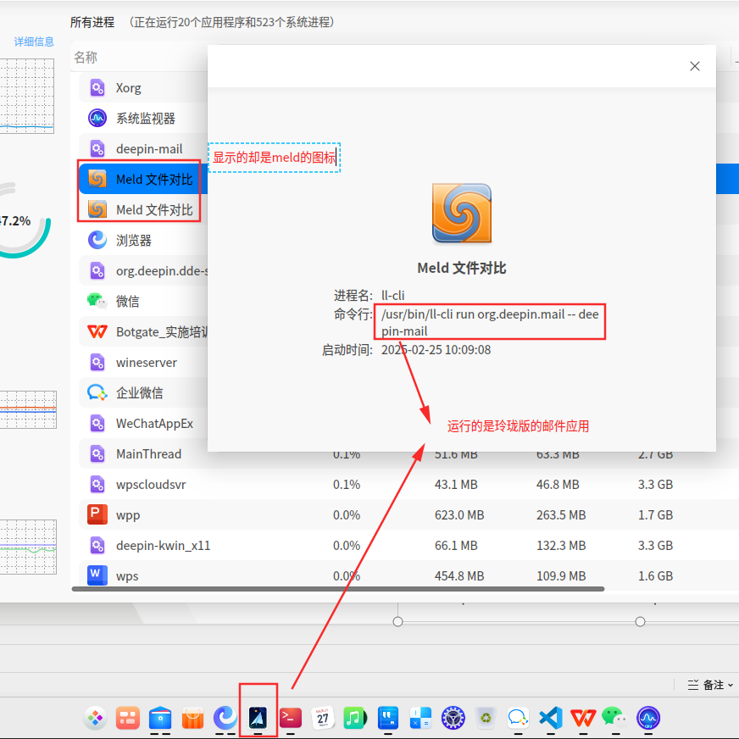Select the 浏览器 process row
The width and height of the screenshot is (739, 739).
point(143,240)
